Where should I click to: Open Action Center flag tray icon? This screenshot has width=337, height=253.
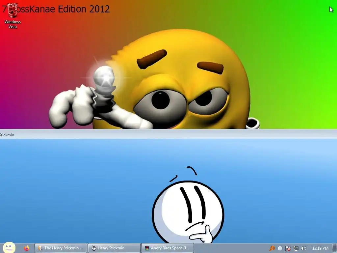click(288, 248)
